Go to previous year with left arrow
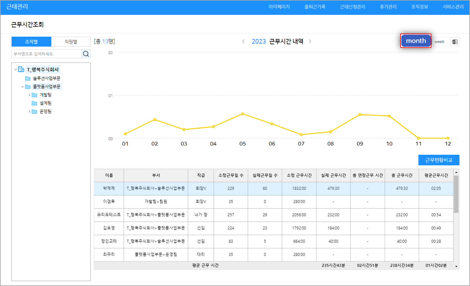 243,41
